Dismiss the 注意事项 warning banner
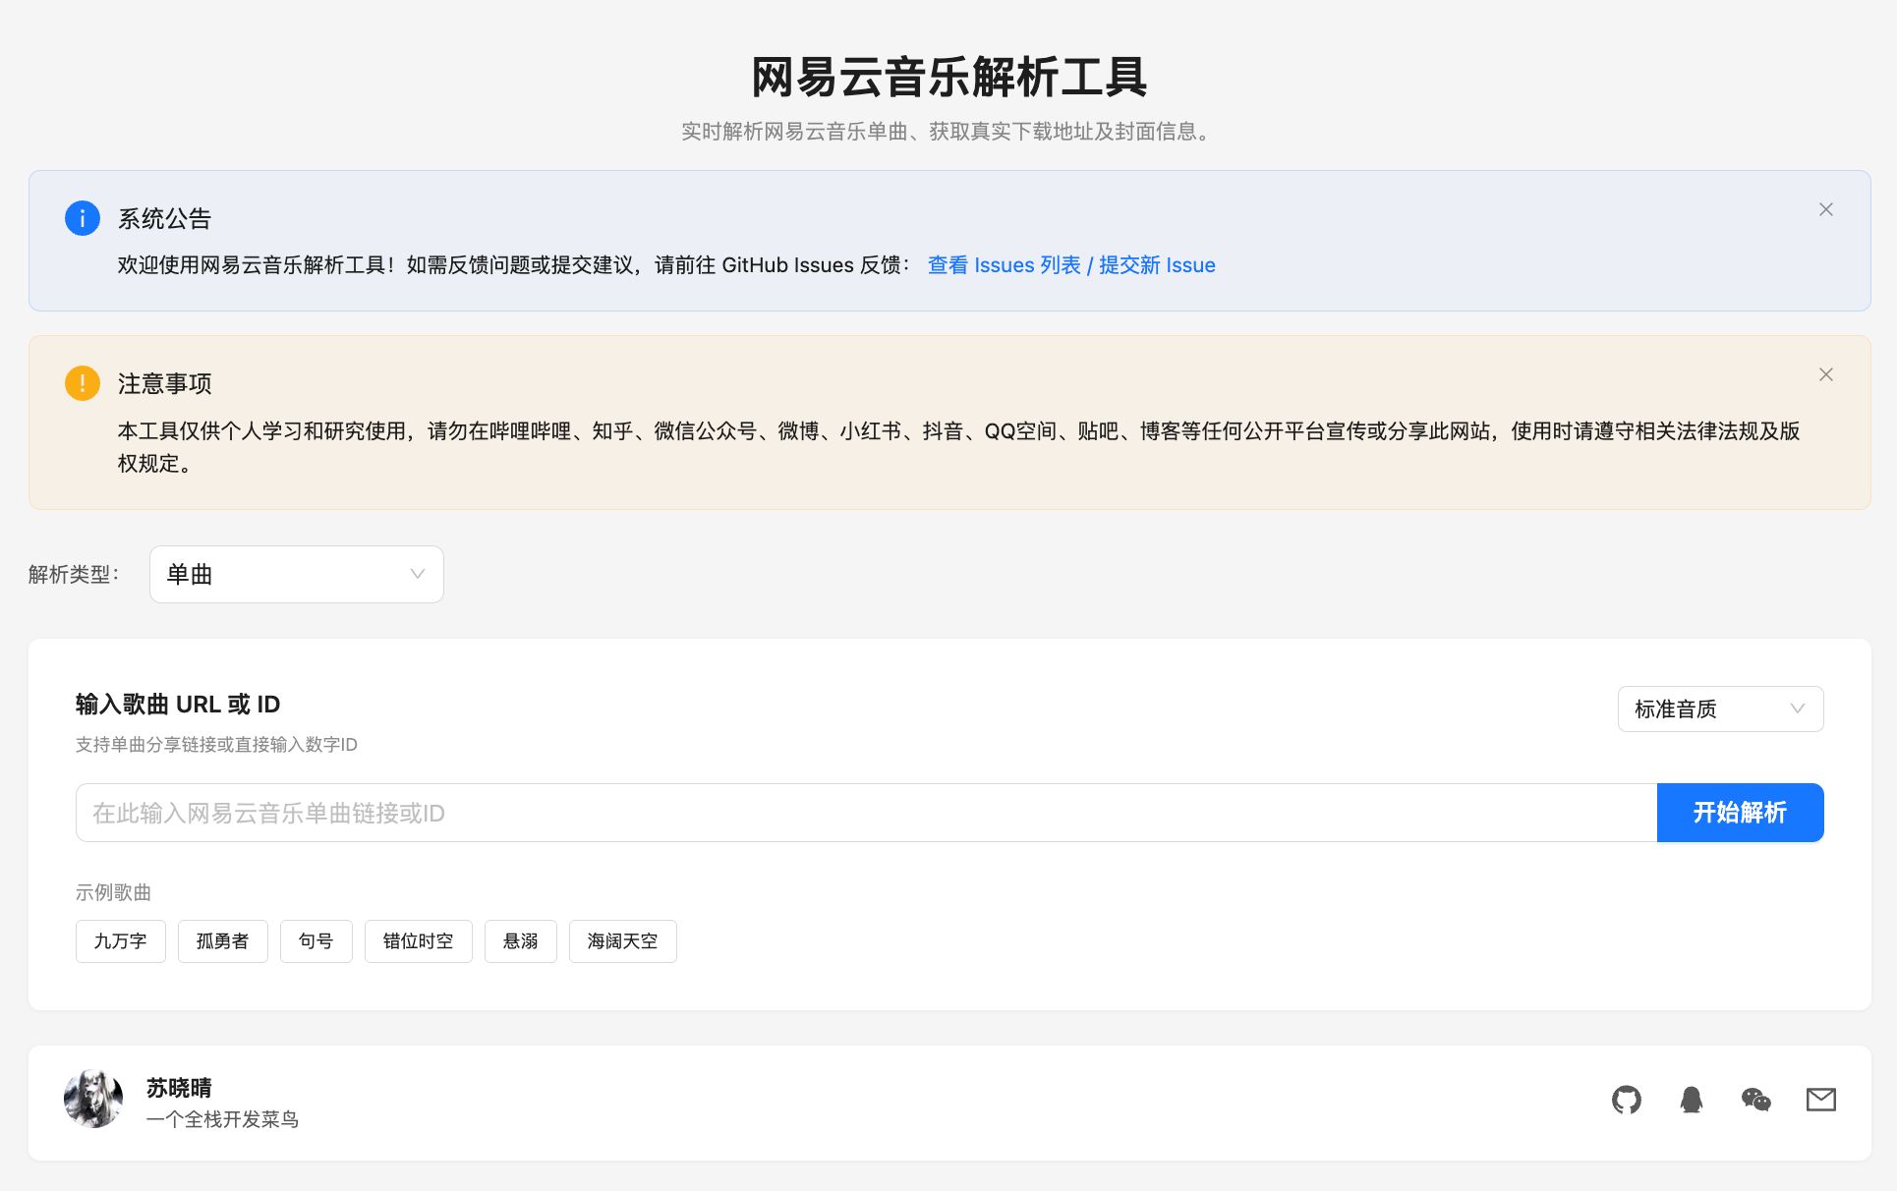This screenshot has width=1897, height=1191. 1826,374
